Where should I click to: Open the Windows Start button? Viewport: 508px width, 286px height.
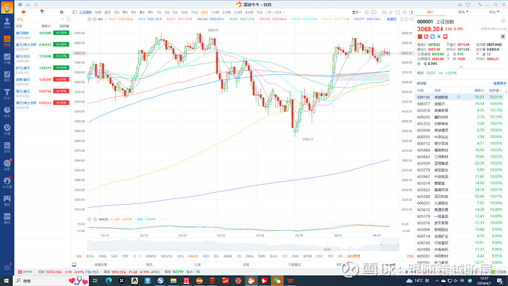(x=6, y=280)
